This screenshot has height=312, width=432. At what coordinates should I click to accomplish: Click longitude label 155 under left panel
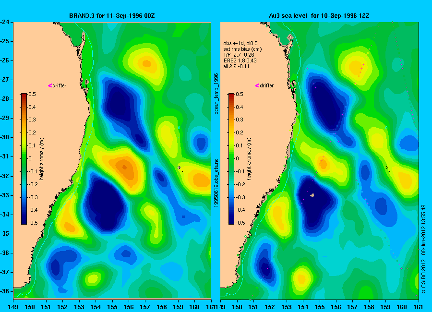112,307
